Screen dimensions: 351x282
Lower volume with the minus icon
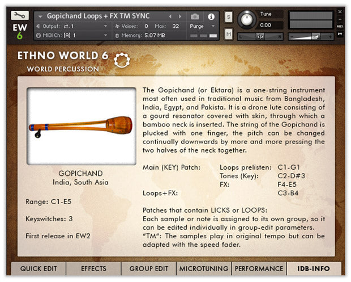292,36
